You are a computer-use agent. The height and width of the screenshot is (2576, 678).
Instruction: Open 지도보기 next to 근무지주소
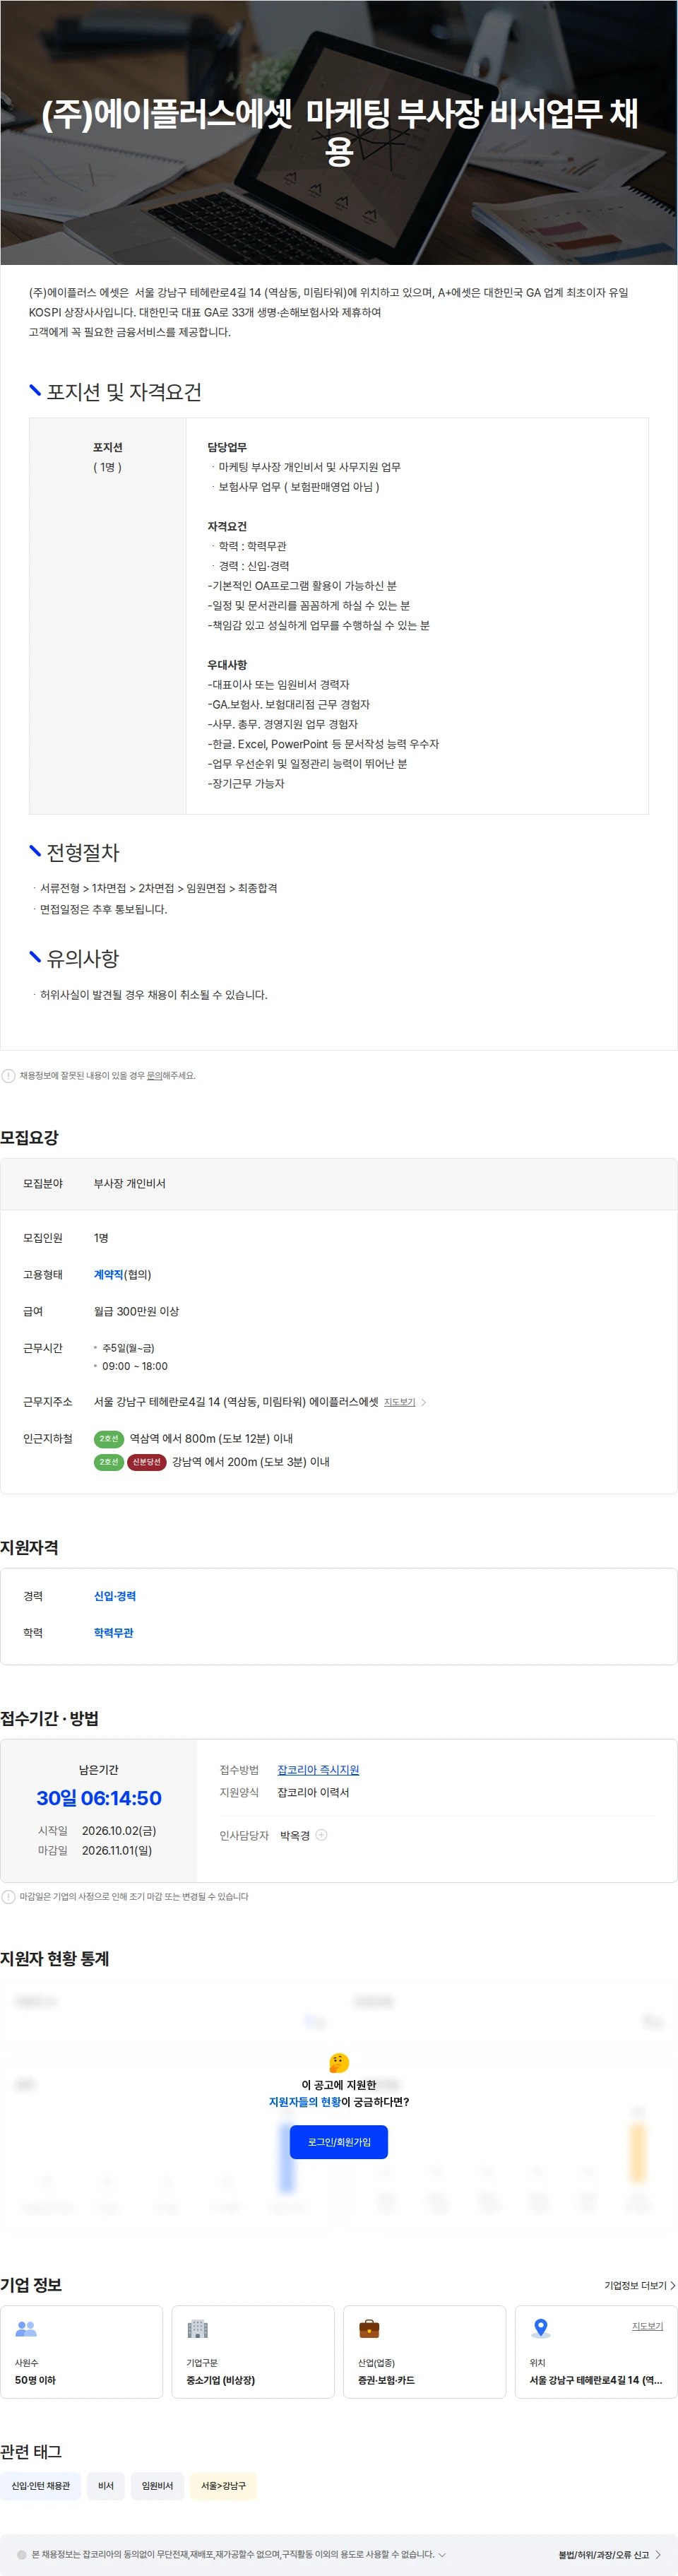[399, 1403]
